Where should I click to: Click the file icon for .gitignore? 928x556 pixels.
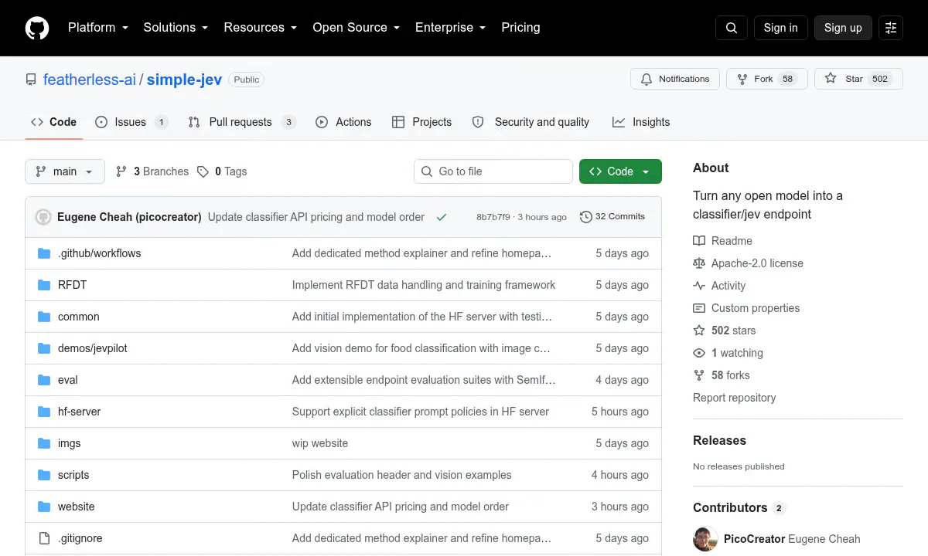click(x=44, y=538)
